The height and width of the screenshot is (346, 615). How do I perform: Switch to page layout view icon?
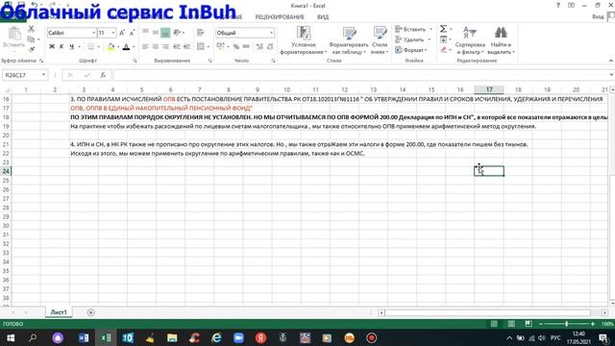coord(511,324)
